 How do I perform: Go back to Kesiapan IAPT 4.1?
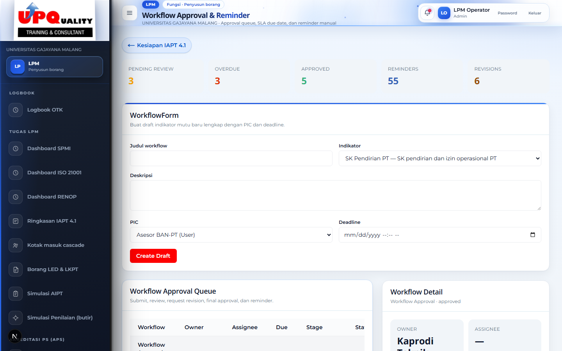tap(157, 45)
